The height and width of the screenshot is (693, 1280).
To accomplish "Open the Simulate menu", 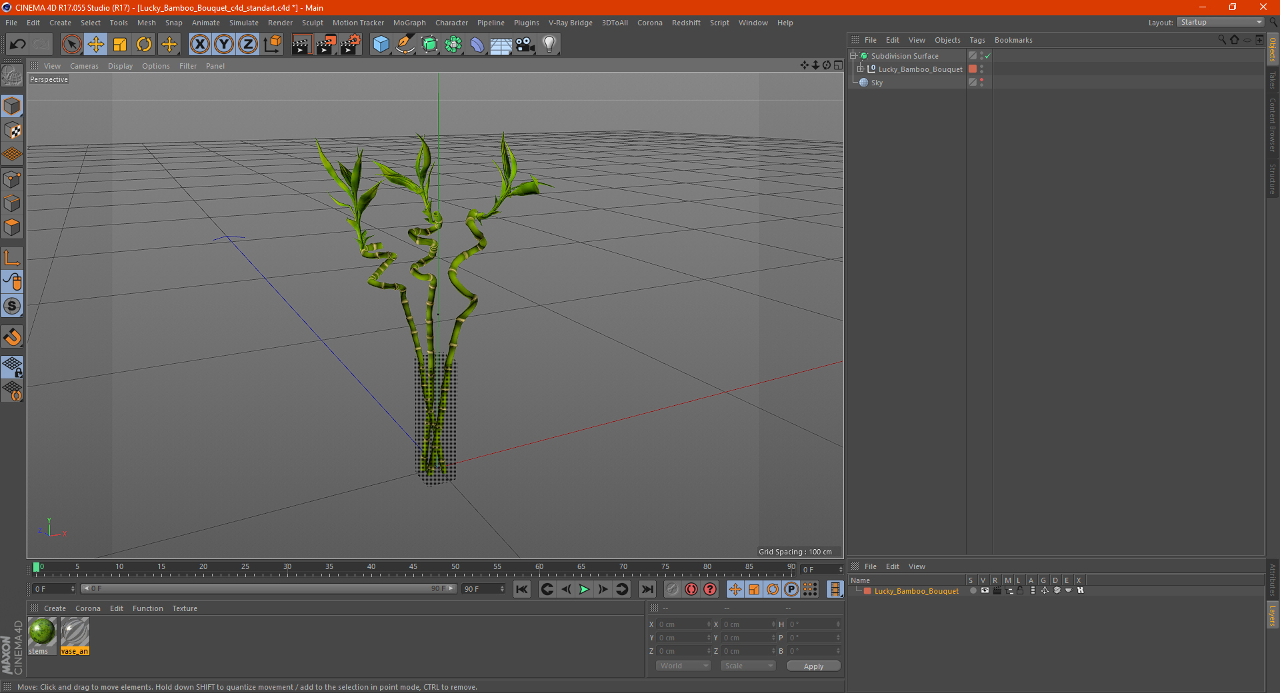I will coord(244,23).
